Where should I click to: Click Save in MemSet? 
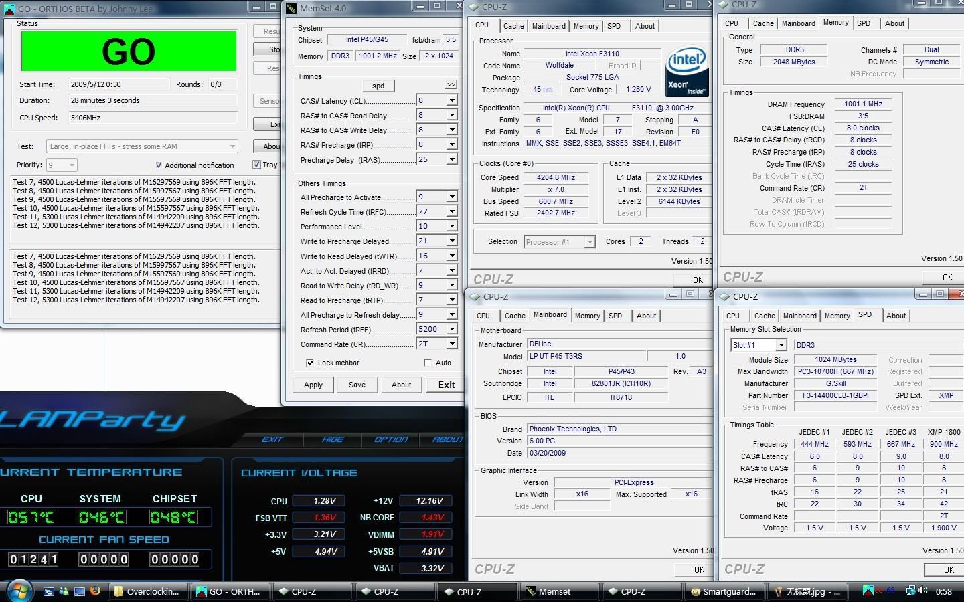tap(357, 385)
